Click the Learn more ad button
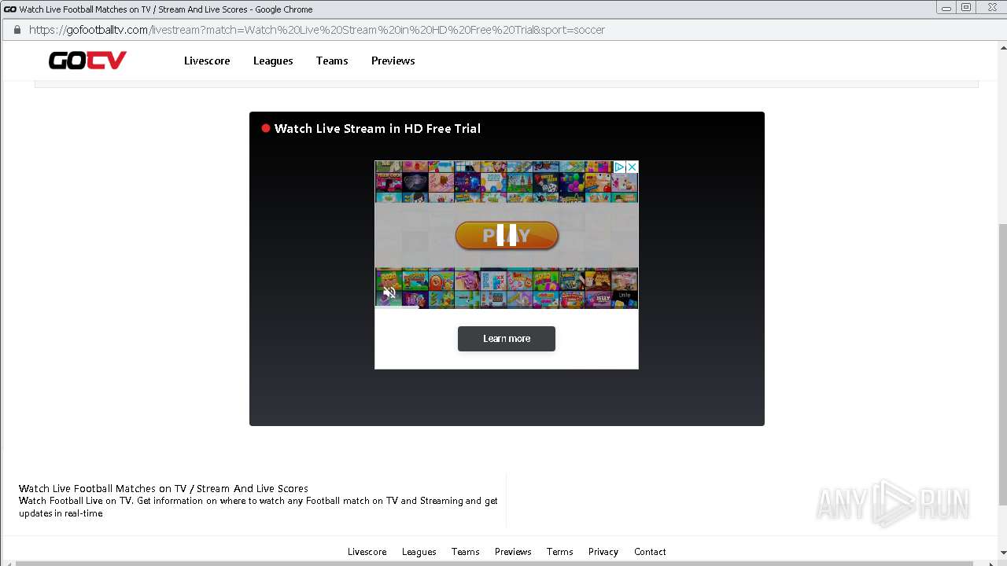 [507, 339]
